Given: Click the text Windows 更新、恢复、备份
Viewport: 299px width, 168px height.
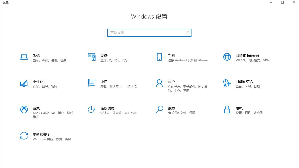Looking at the screenshot, I should pos(52,139).
